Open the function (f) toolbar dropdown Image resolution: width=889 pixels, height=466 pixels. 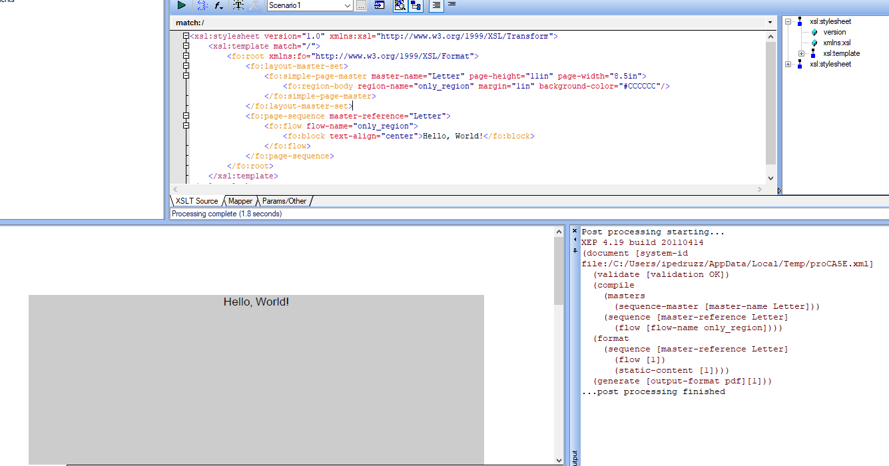tap(219, 5)
